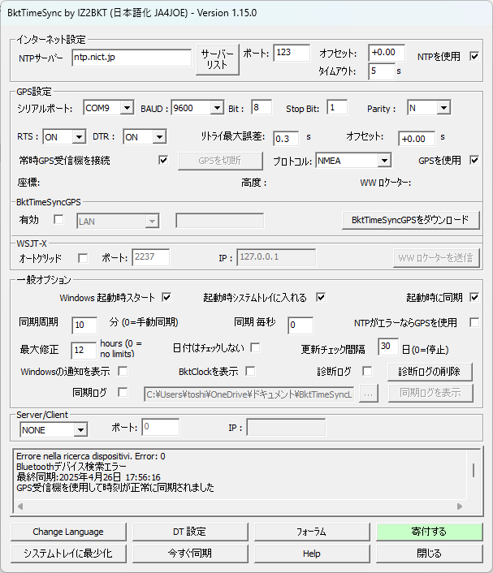
Task: Click the サーバーリスト button
Action: [217, 59]
